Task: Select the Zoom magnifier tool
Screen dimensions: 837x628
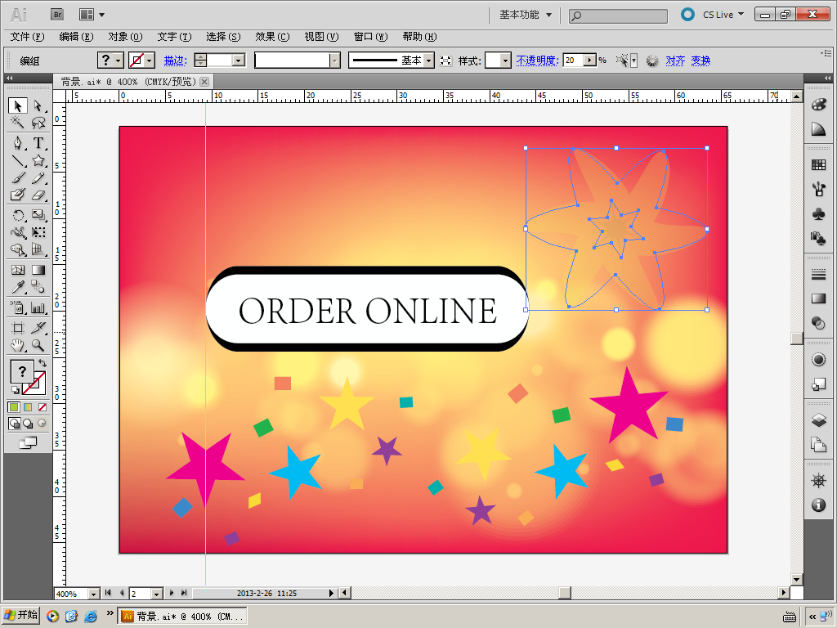Action: [38, 345]
